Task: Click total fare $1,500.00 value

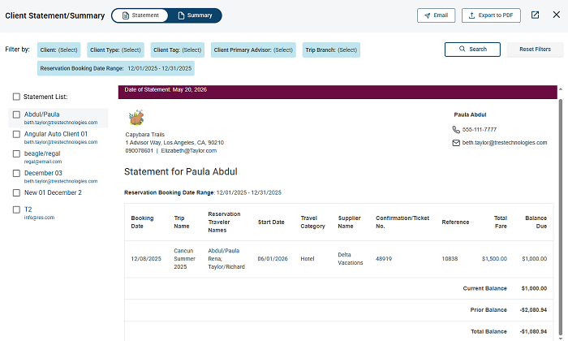Action: (494, 259)
